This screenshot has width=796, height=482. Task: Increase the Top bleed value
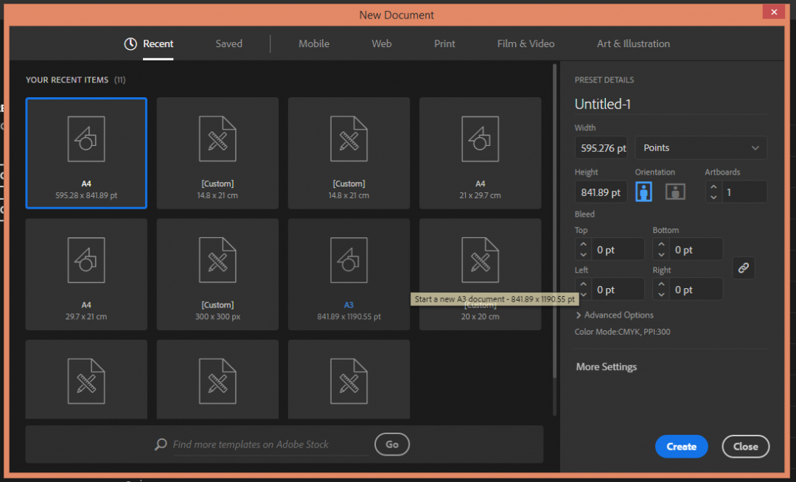pyautogui.click(x=583, y=244)
